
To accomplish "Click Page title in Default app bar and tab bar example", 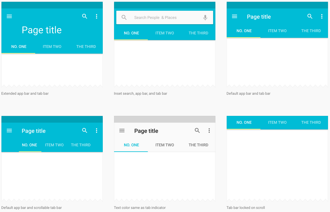I will point(259,17).
